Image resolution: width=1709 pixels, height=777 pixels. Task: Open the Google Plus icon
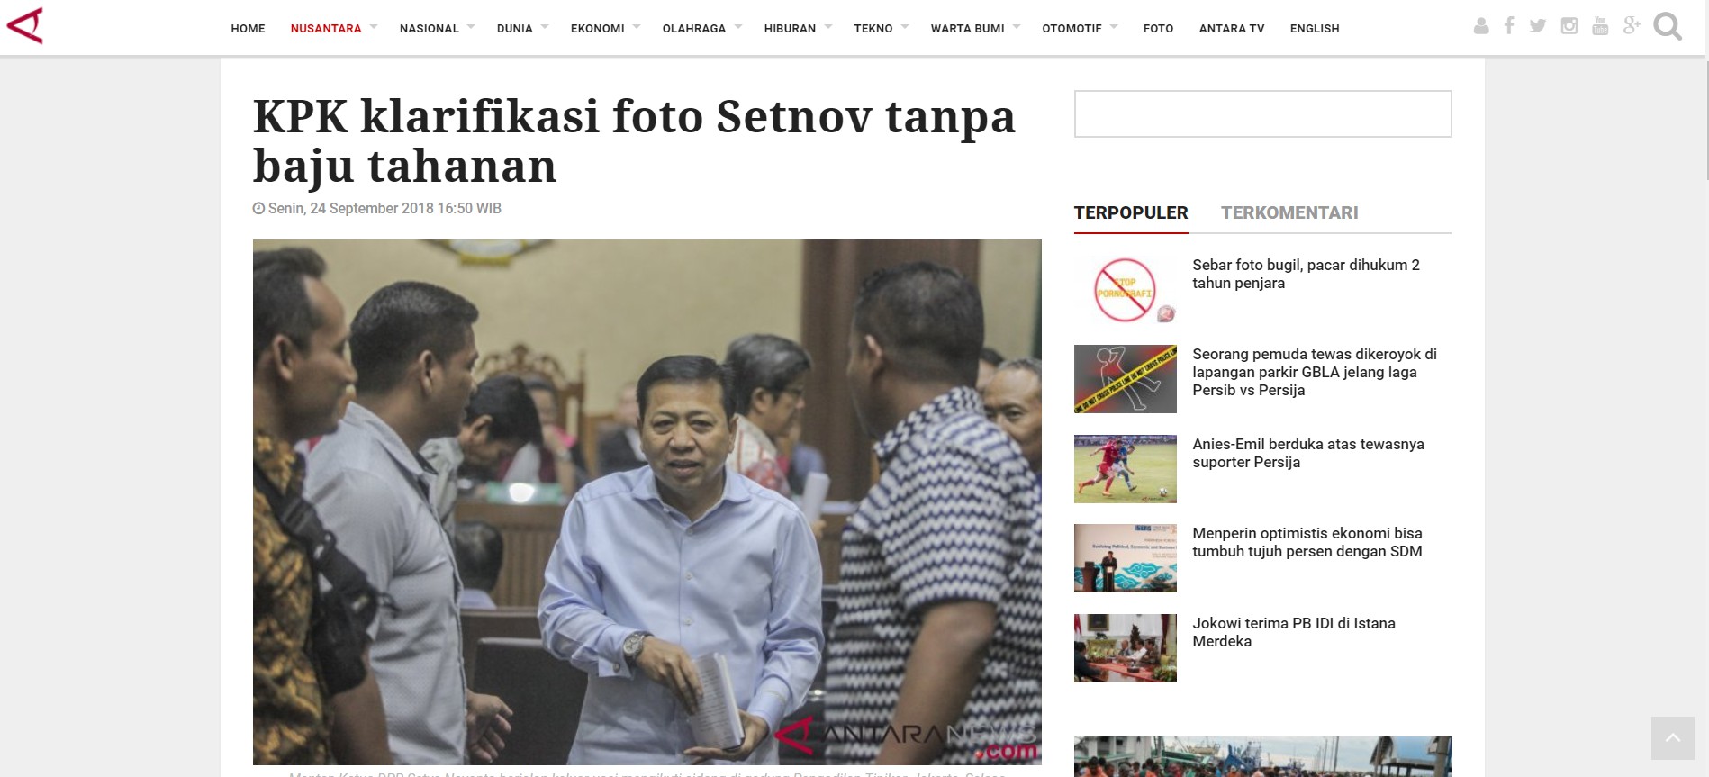(1632, 26)
